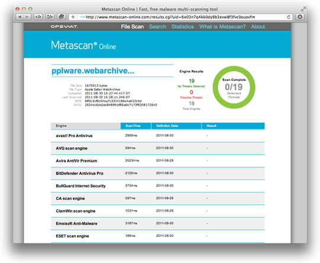Open the Search navigation tab
The height and width of the screenshot is (263, 320).
coord(158,27)
